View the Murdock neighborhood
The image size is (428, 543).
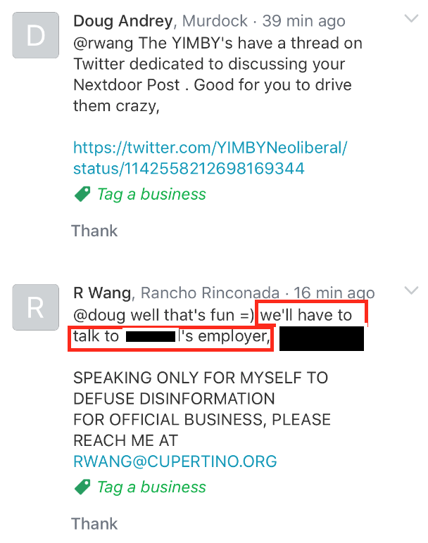click(x=215, y=21)
